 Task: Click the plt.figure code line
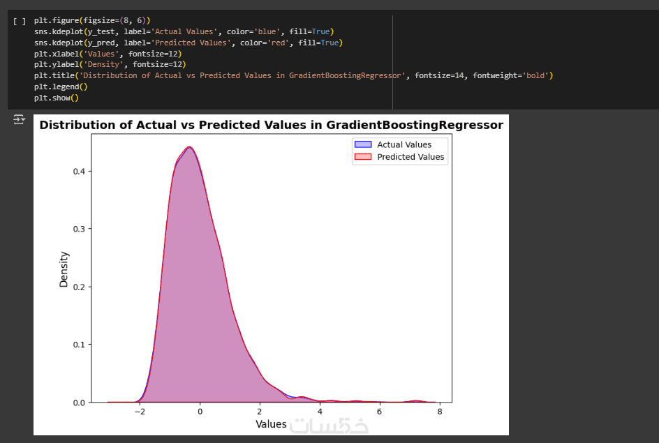[91, 21]
